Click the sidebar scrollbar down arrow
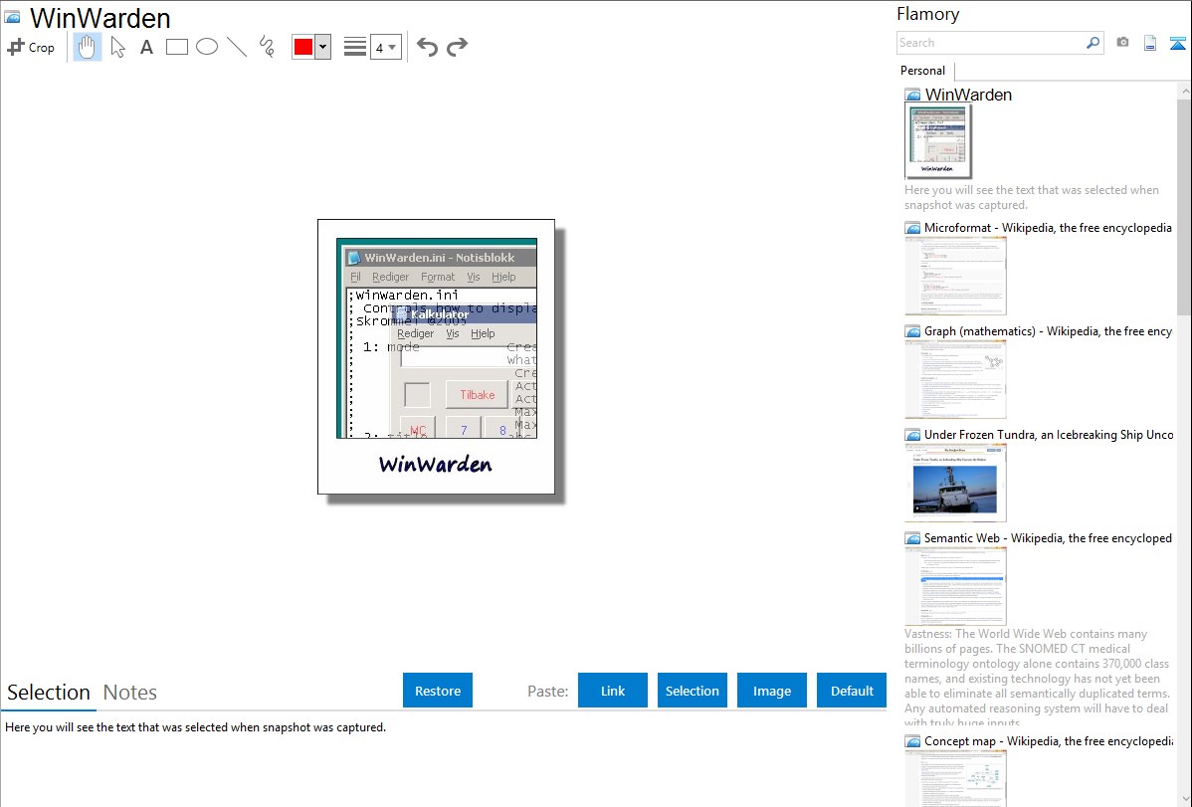The image size is (1192, 807). click(1185, 799)
